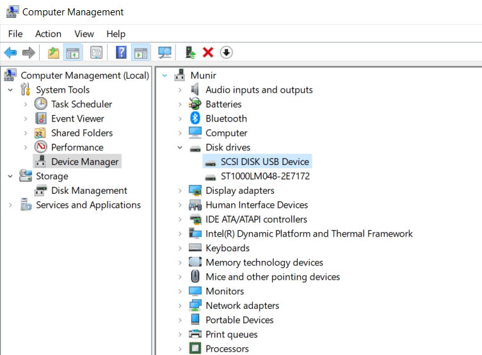The height and width of the screenshot is (355, 482).
Task: Click the Mice and other pointing devices icon
Action: 195,276
